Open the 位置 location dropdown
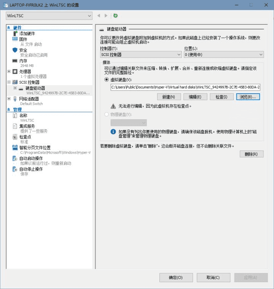Viewport: 274px width, 289px height. [x=223, y=55]
